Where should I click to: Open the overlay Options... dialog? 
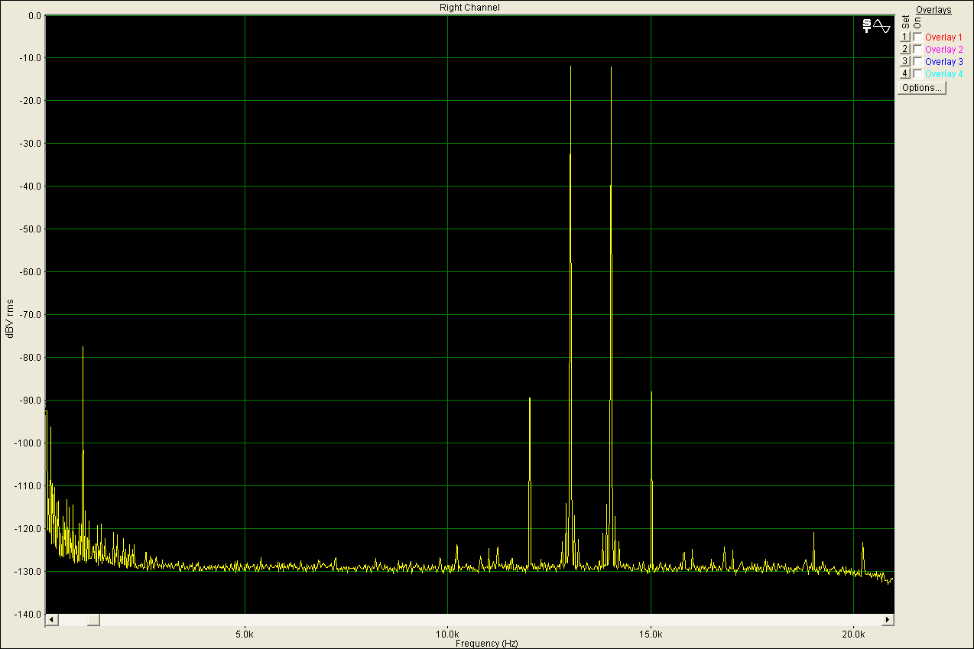click(922, 88)
